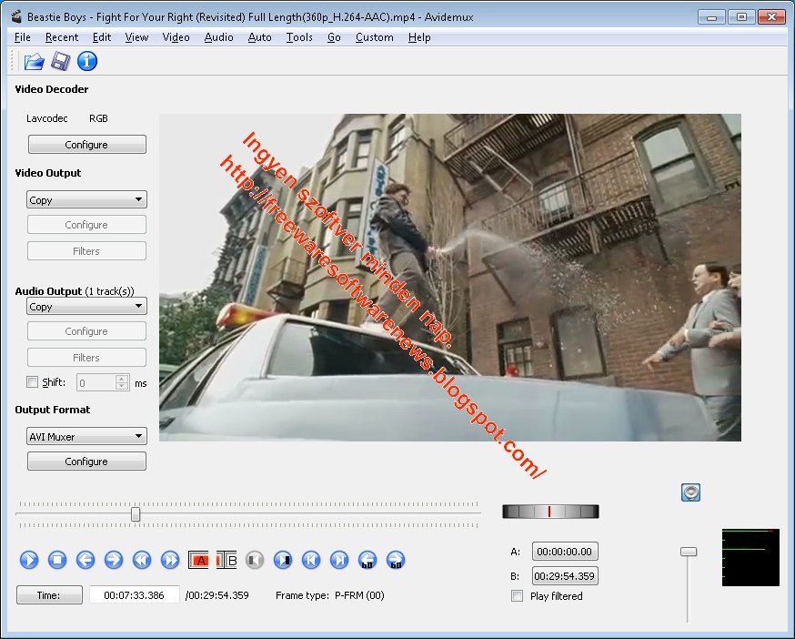The width and height of the screenshot is (795, 639).
Task: Click marker A time 00:00:00.00
Action: 565,552
